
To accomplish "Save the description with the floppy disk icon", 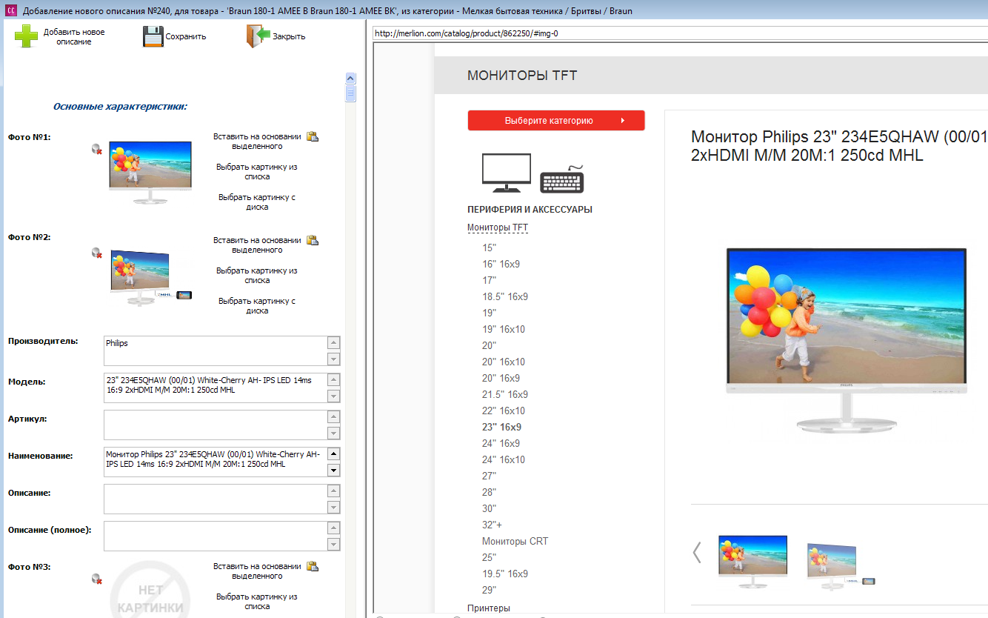I will [153, 36].
